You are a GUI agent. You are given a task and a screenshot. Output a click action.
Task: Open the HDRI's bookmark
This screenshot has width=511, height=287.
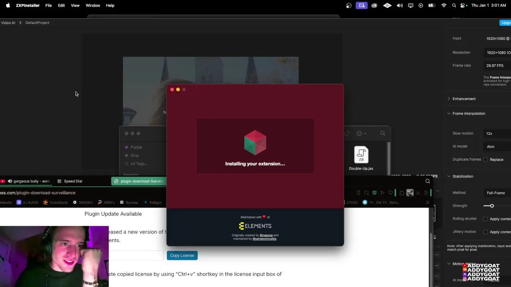tap(106, 202)
